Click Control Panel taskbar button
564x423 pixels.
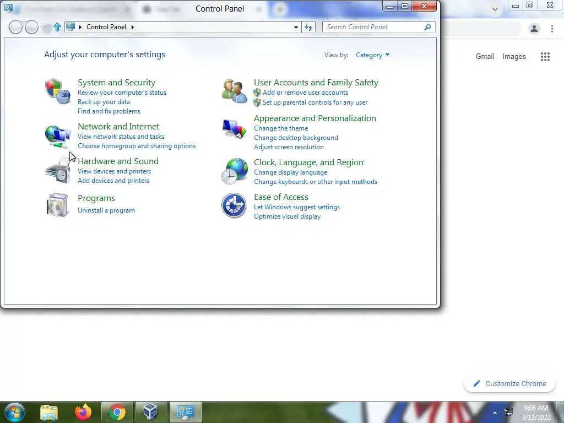(x=185, y=412)
